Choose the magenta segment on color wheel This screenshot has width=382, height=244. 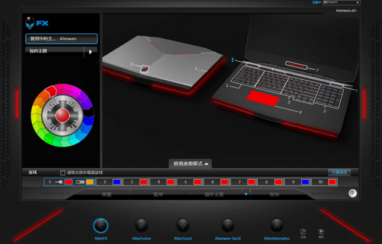click(76, 91)
